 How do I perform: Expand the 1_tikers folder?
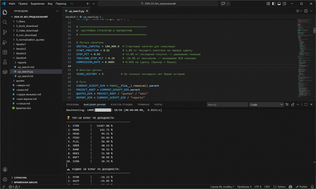tap(21, 21)
